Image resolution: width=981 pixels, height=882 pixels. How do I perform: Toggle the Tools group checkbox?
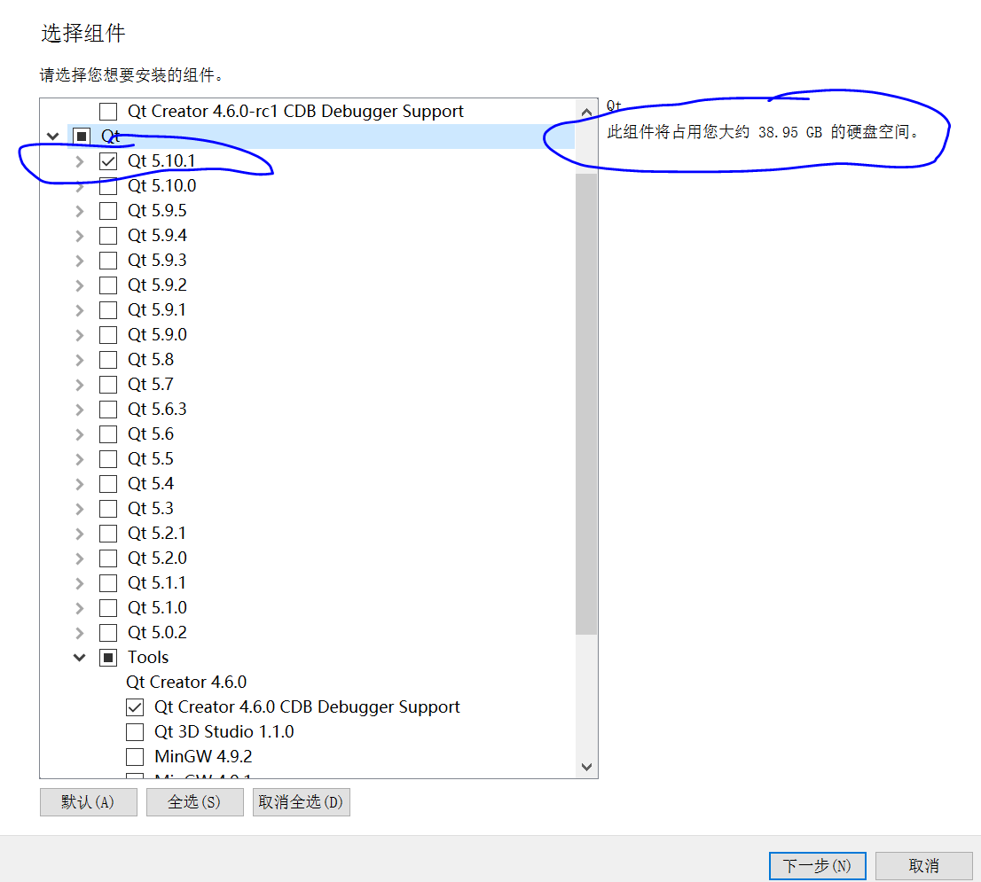click(x=108, y=658)
